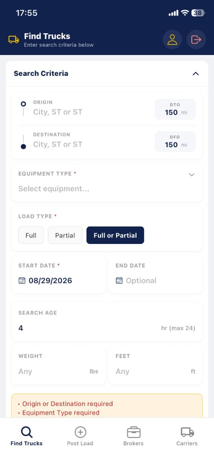The image size is (214, 465).
Task: Tap the Brokers briefcase icon
Action: click(133, 432)
